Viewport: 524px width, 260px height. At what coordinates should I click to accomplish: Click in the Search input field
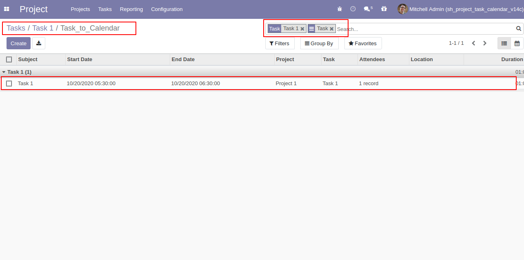[x=424, y=29]
